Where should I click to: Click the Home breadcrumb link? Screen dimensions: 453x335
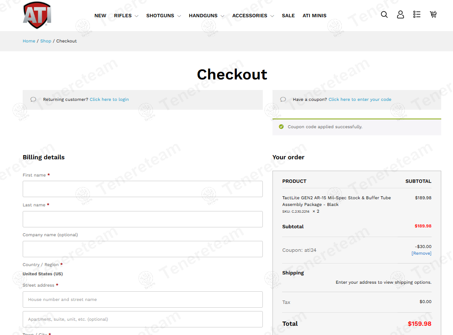click(x=29, y=41)
